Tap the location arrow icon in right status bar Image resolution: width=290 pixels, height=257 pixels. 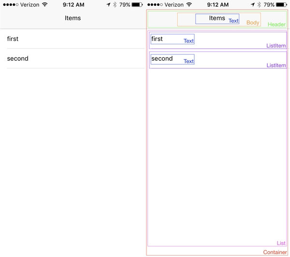(x=253, y=5)
